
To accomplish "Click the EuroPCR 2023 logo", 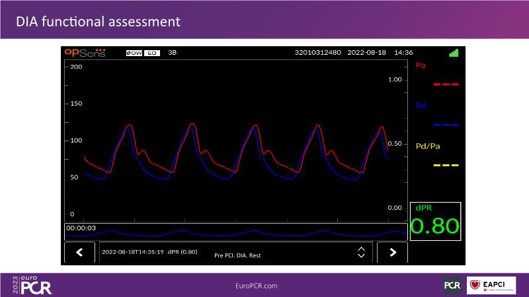I will tap(32, 284).
